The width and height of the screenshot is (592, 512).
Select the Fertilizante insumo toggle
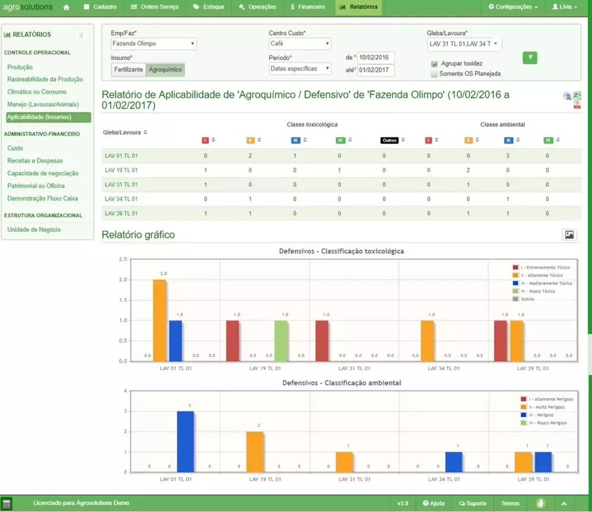click(128, 69)
